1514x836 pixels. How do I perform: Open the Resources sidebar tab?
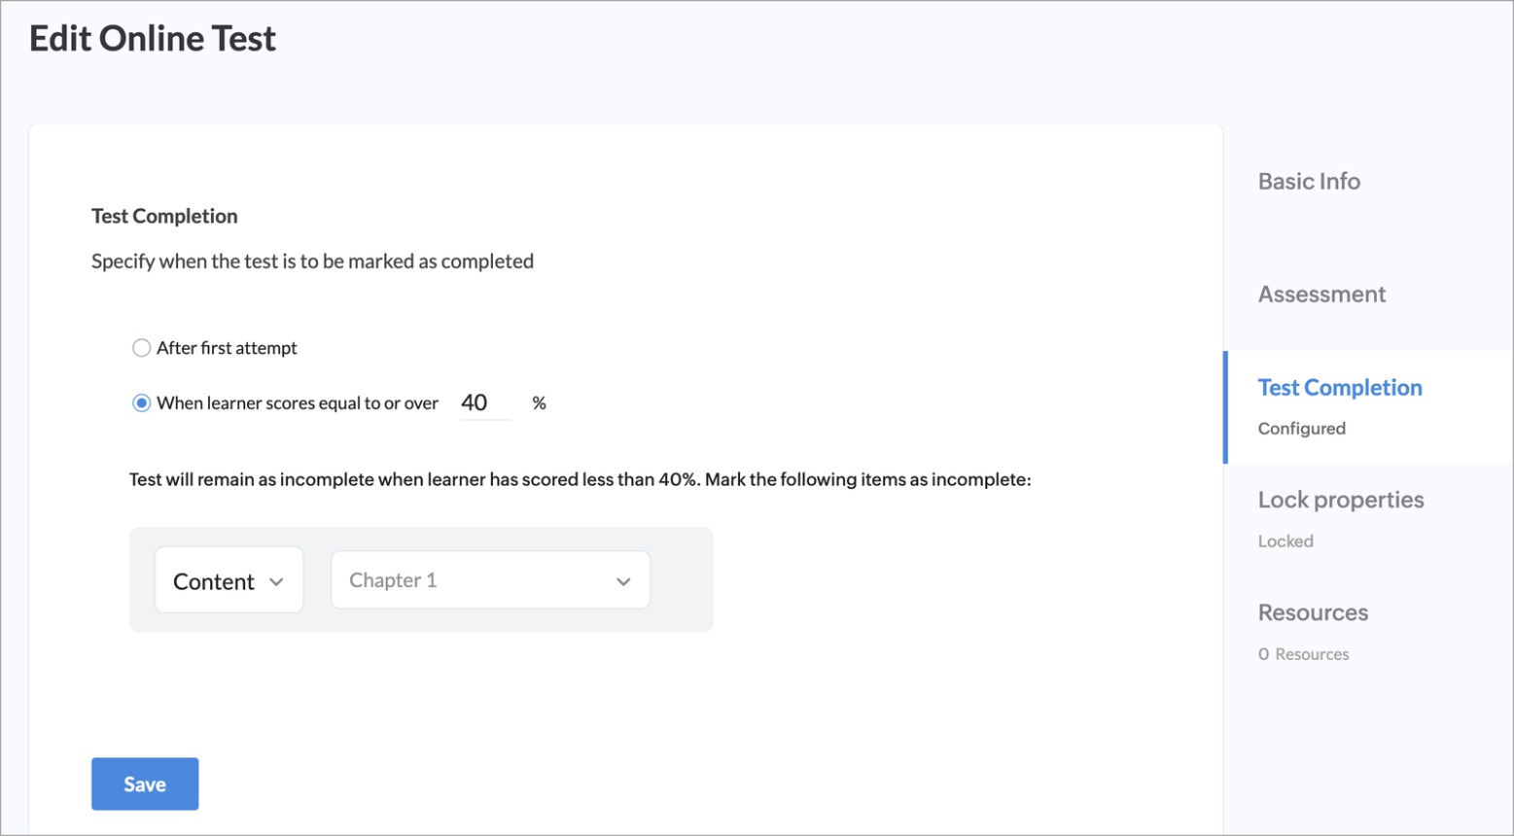(x=1313, y=612)
